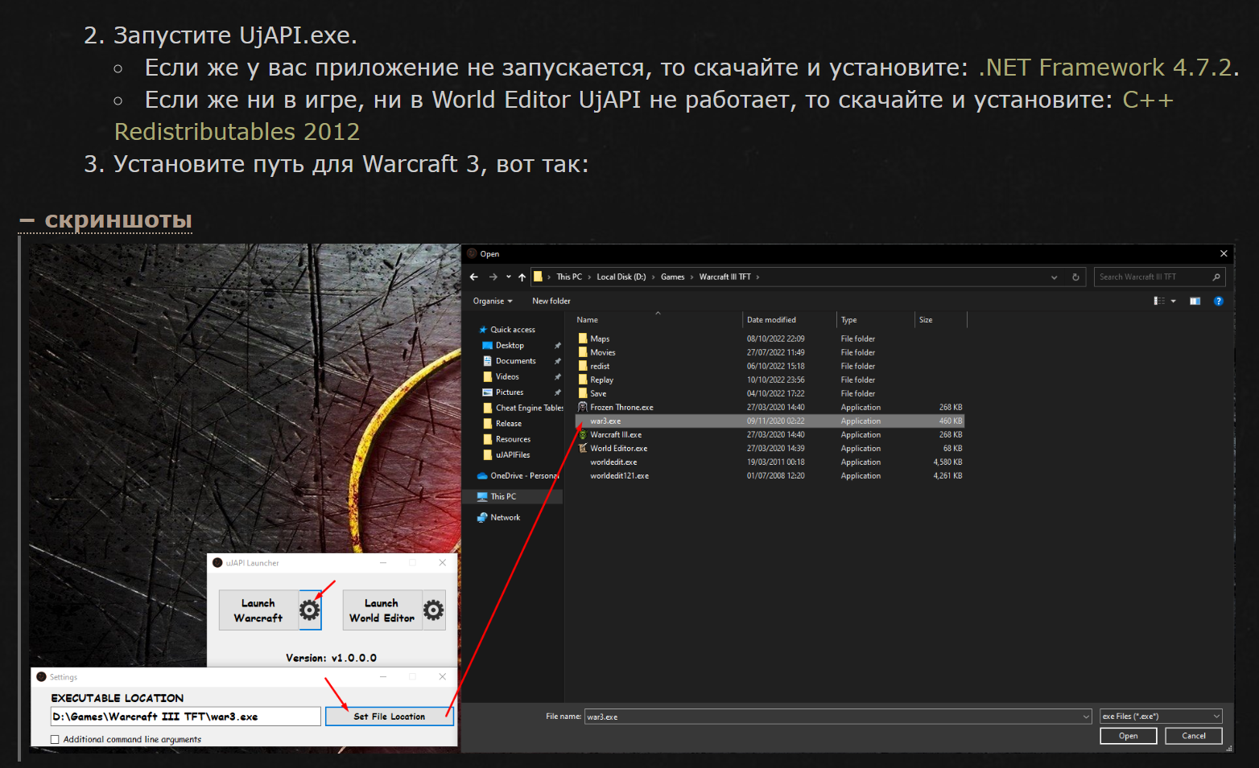The height and width of the screenshot is (768, 1259).
Task: Open the .NET Framework 4.7.2 link
Action: [x=1105, y=68]
